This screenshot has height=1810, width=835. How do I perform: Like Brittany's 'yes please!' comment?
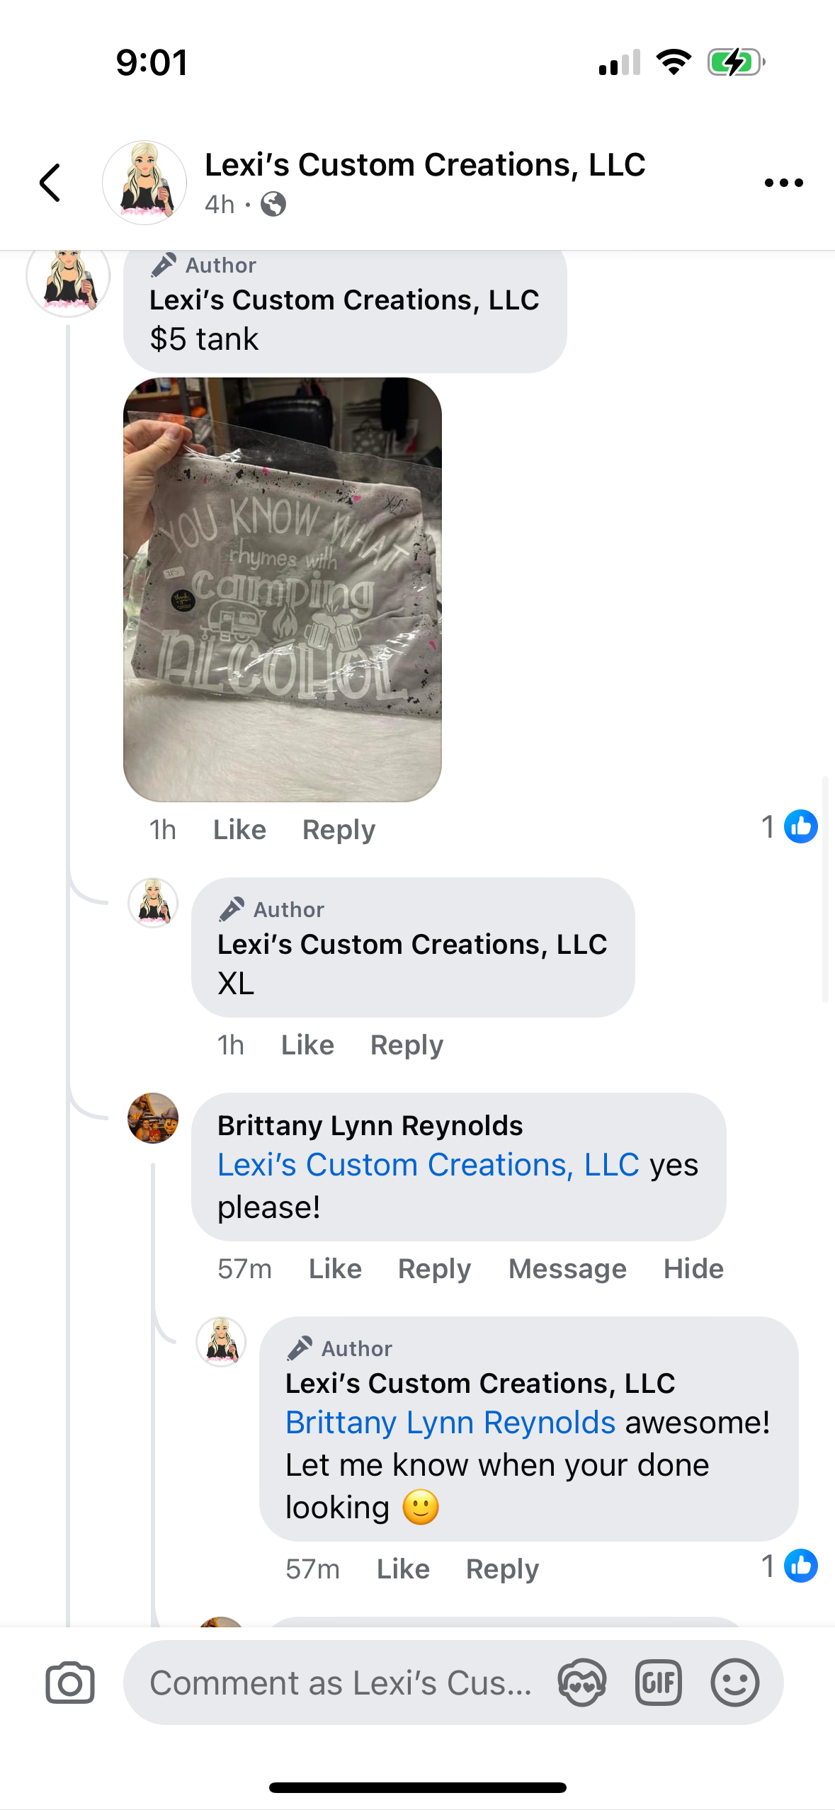335,1269
